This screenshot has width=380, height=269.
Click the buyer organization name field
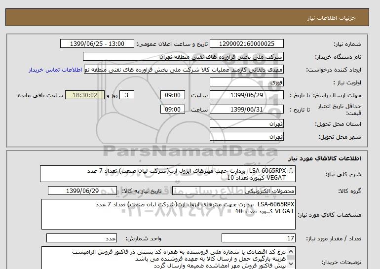(x=183, y=57)
